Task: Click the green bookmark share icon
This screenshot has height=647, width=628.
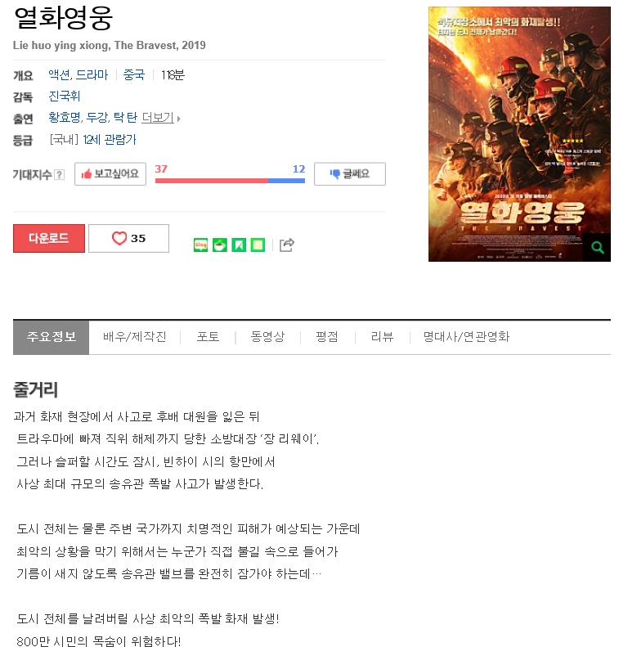Action: (x=239, y=245)
